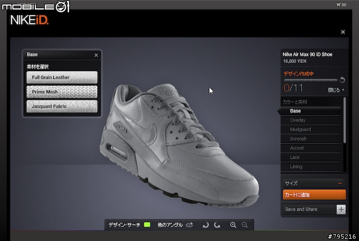This screenshot has height=241, width=359.
Task: Click the Nike Air Max 90 iD Shoe title
Action: coord(307,54)
